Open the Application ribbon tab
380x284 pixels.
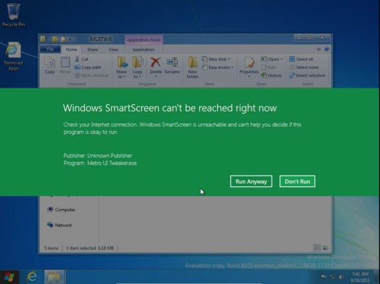[144, 50]
